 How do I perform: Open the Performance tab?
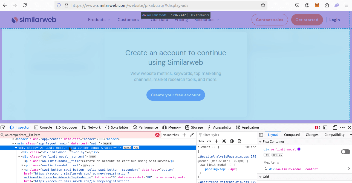[x=145, y=127]
